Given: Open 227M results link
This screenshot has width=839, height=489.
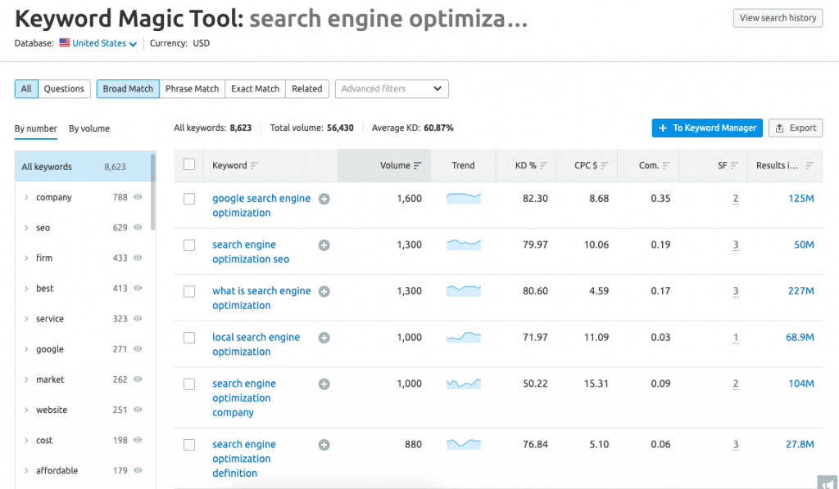Looking at the screenshot, I should click(x=801, y=291).
